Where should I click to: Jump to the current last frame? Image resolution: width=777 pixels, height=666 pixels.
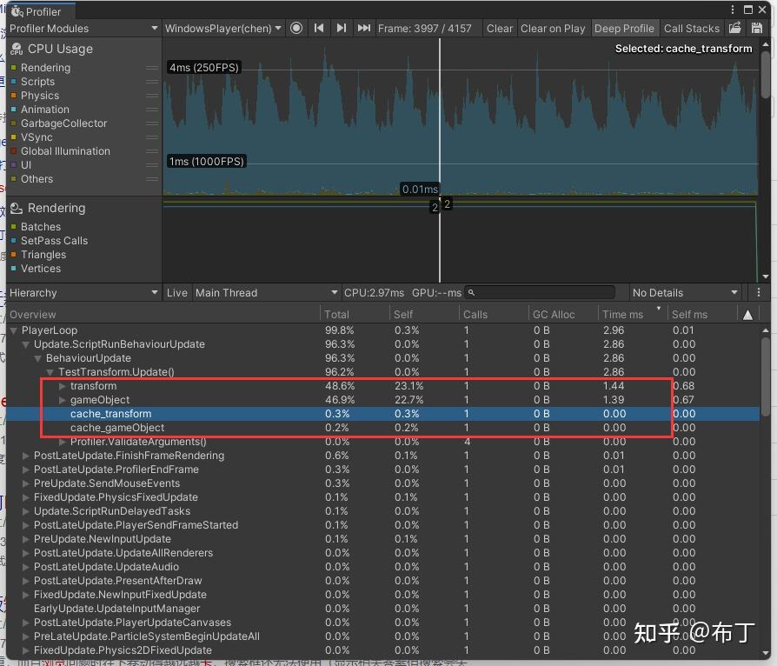click(x=364, y=28)
